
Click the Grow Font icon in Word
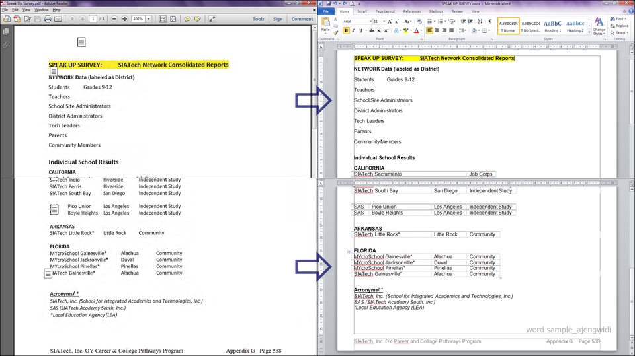coord(390,21)
